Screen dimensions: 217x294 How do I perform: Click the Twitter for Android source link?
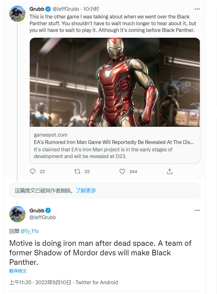[x=97, y=282]
